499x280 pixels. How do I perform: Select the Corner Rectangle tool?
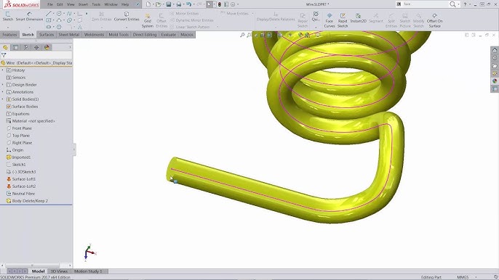point(48,20)
